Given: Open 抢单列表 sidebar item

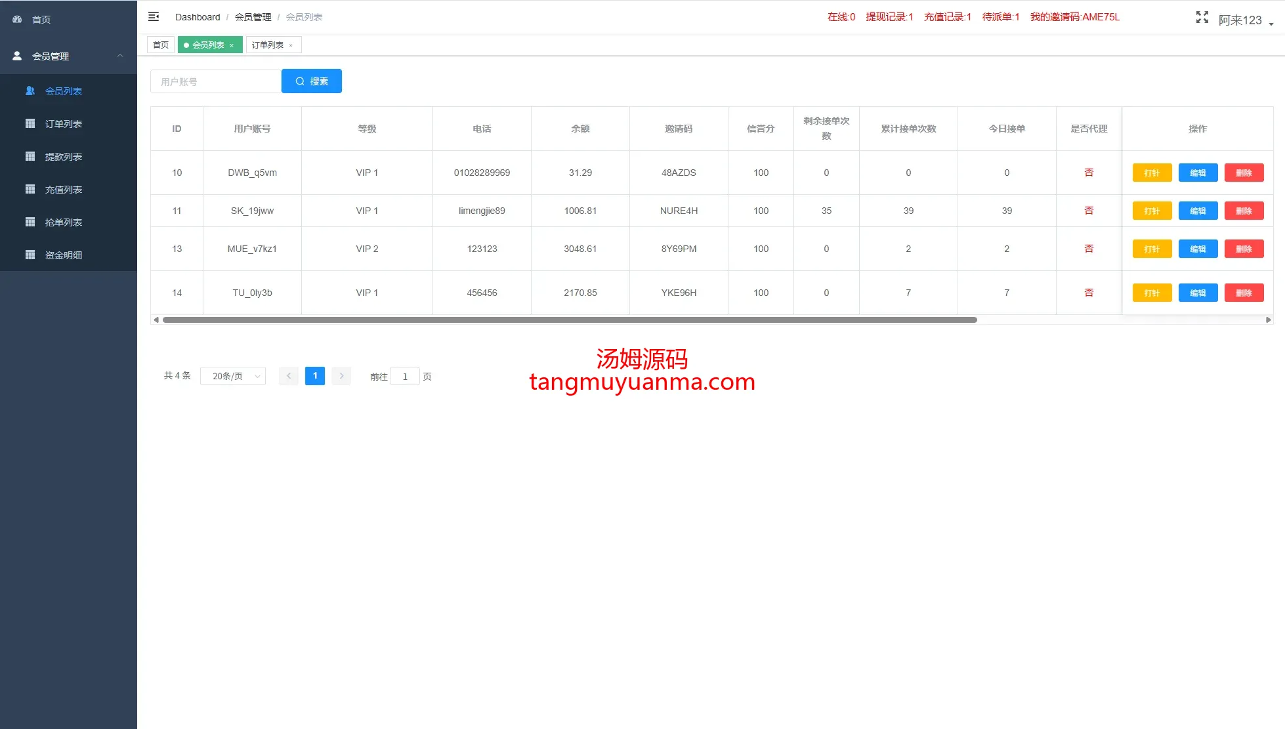Looking at the screenshot, I should click(x=63, y=222).
